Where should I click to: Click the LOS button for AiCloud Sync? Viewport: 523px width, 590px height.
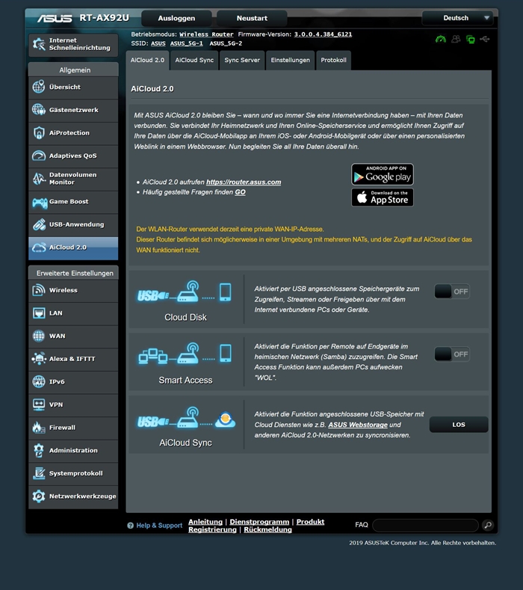tap(459, 425)
